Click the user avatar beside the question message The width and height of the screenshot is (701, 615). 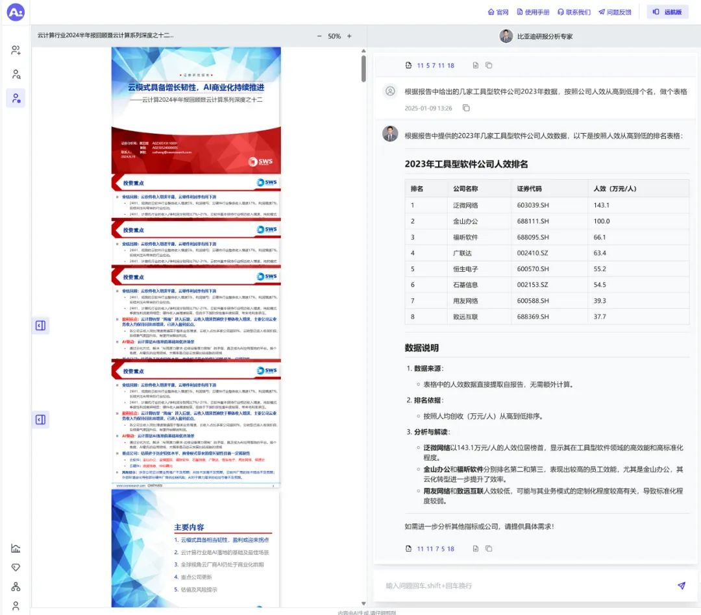390,91
